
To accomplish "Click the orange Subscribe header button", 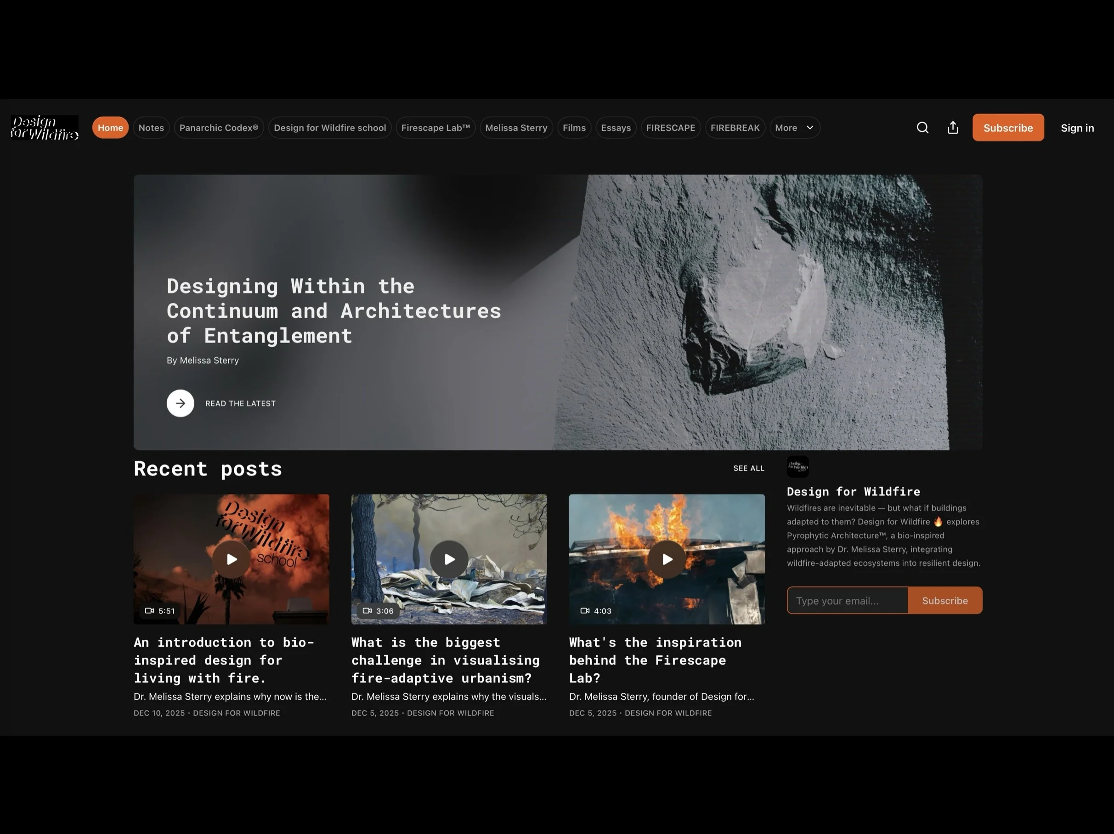I will (x=1008, y=127).
